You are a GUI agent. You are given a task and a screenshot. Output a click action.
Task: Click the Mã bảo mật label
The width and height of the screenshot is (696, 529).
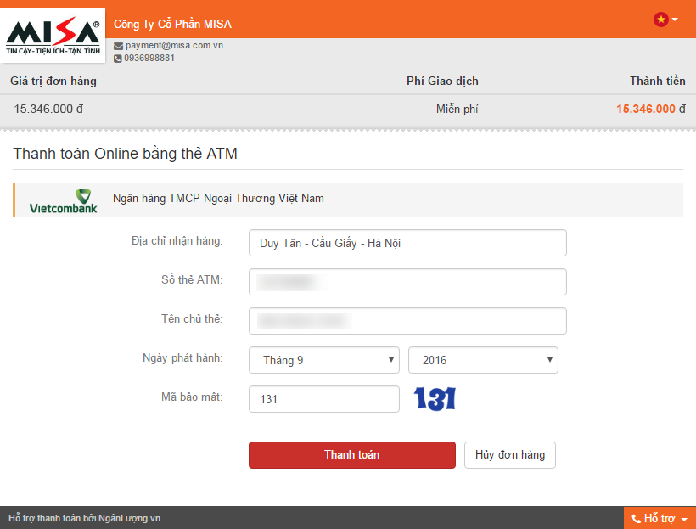coord(192,397)
